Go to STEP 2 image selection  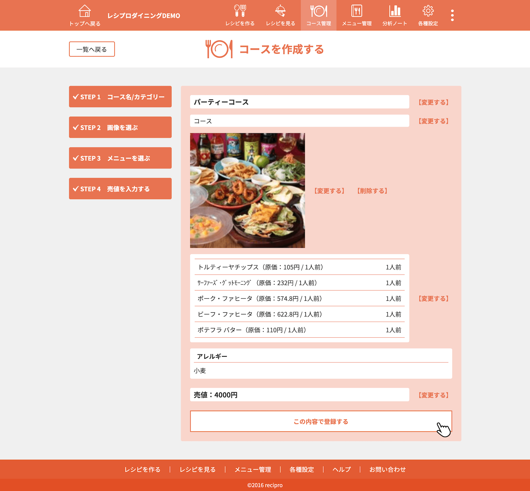120,127
